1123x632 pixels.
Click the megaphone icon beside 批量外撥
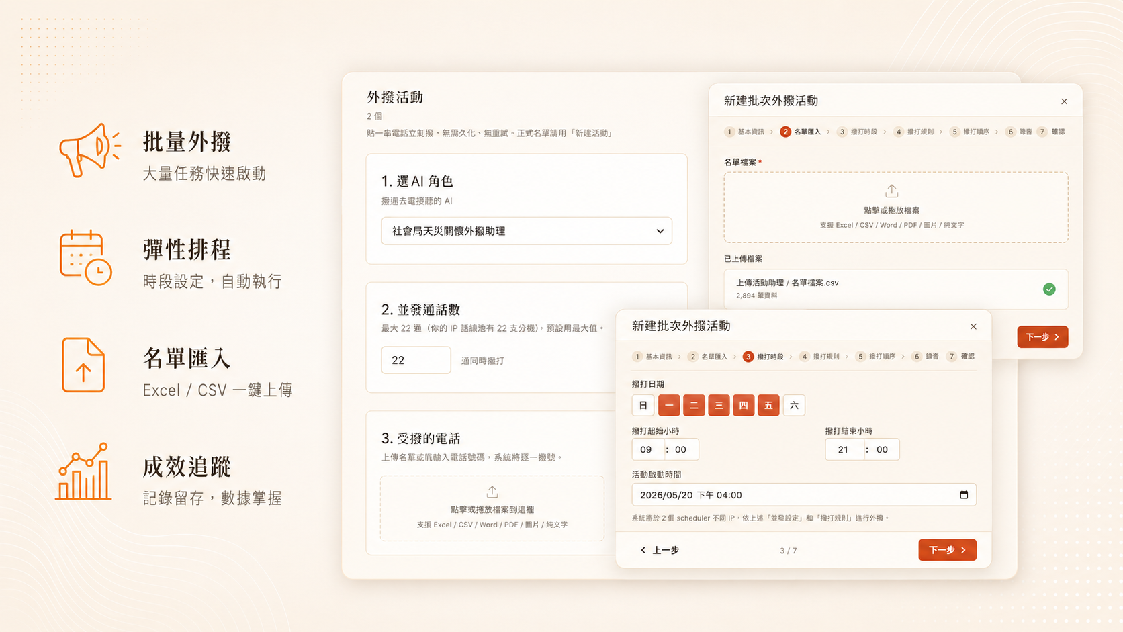pos(90,150)
